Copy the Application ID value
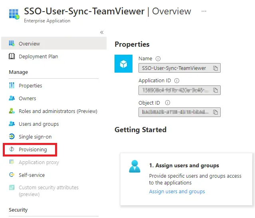Image resolution: width=255 pixels, height=218 pixels. click(215, 90)
